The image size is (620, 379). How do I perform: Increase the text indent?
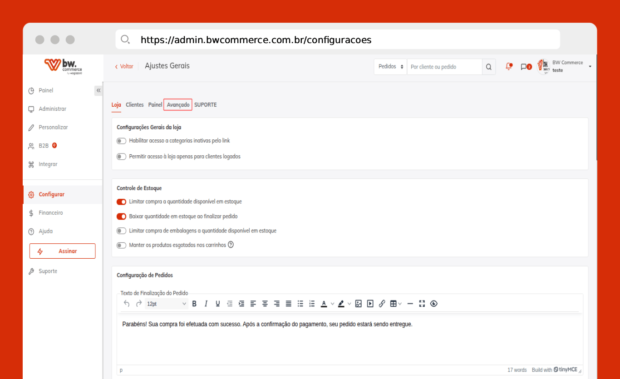tap(241, 304)
